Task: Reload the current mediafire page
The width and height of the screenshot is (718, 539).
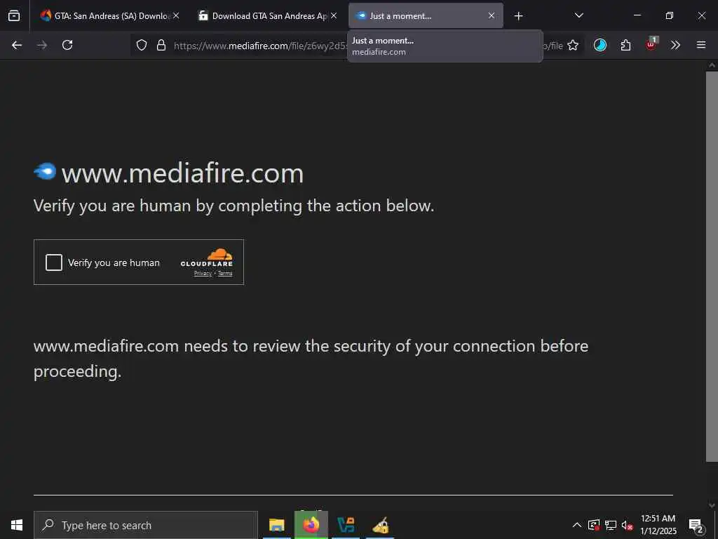Action: [x=67, y=45]
